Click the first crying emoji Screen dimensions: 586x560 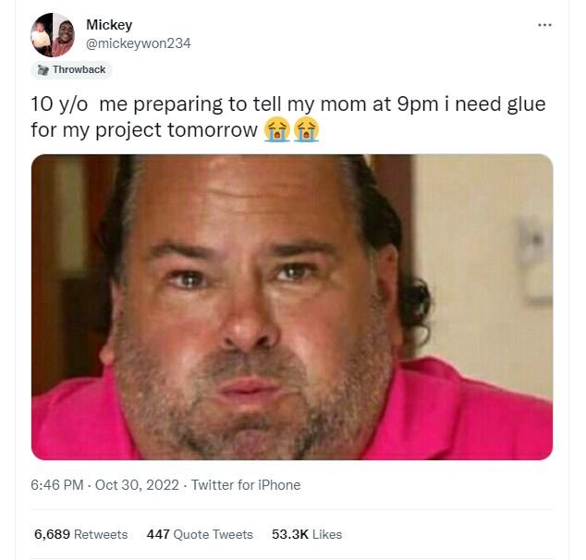276,129
